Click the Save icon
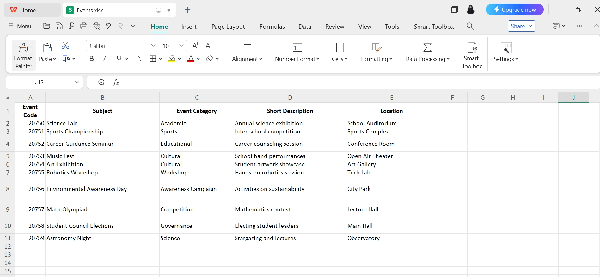 pyautogui.click(x=59, y=26)
